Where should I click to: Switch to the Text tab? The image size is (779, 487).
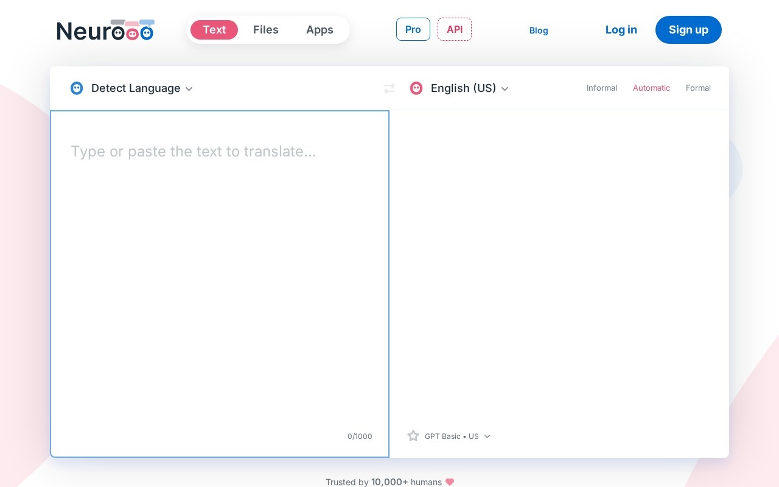[x=214, y=30]
